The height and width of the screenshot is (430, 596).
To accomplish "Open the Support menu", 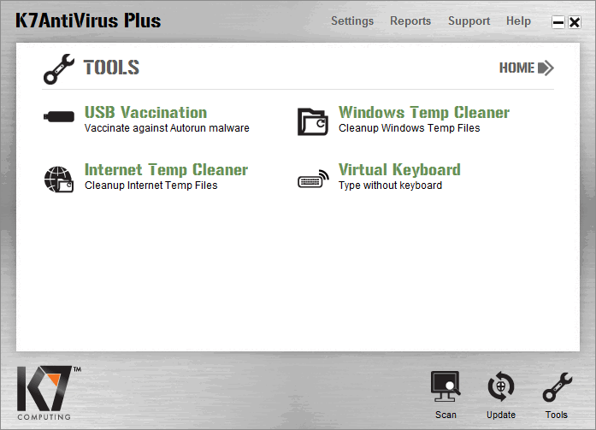I will tap(469, 21).
